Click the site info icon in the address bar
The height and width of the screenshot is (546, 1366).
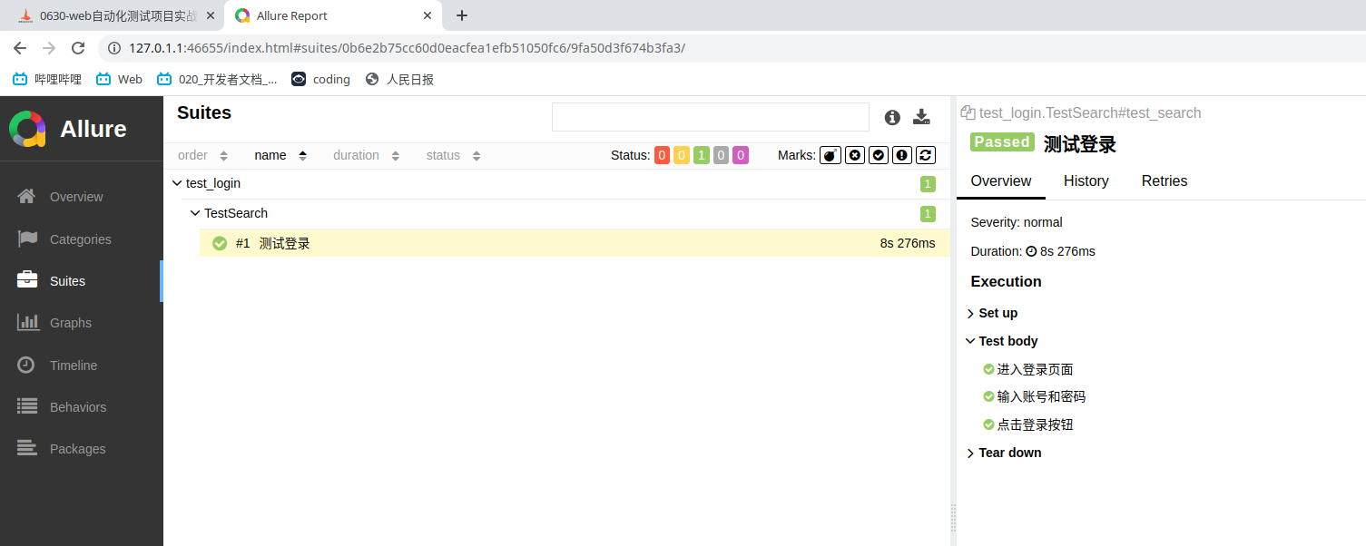tap(114, 48)
